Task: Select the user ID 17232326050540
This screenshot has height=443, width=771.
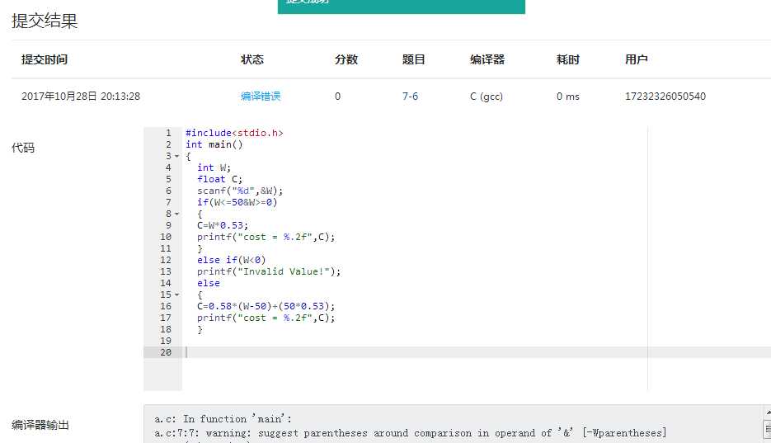Action: coord(665,97)
